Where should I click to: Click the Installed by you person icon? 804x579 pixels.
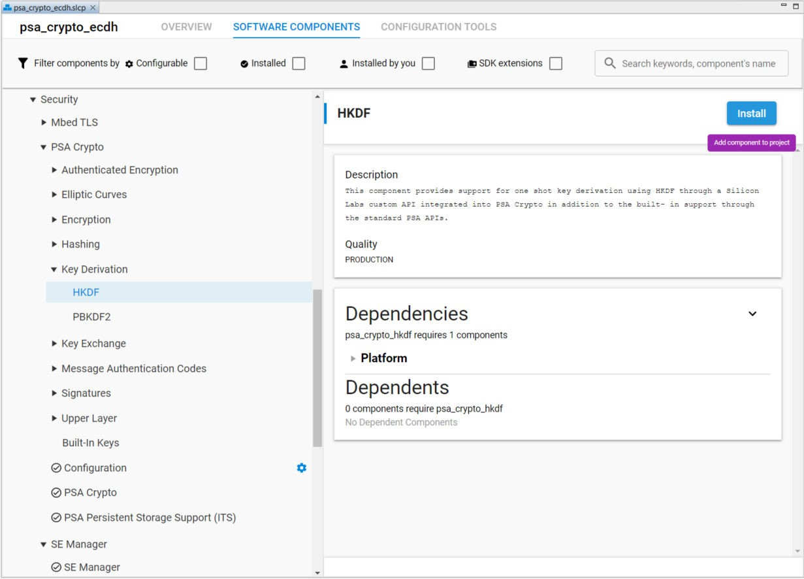pyautogui.click(x=343, y=63)
